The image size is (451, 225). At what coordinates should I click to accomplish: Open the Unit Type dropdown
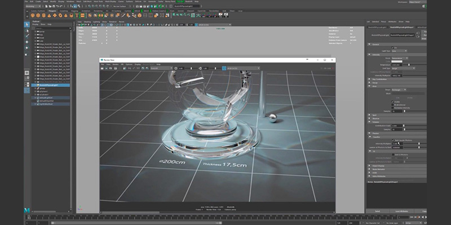pos(403,68)
